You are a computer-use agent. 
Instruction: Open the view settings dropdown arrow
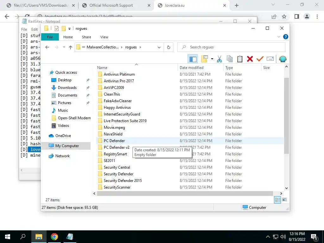[x=212, y=59]
